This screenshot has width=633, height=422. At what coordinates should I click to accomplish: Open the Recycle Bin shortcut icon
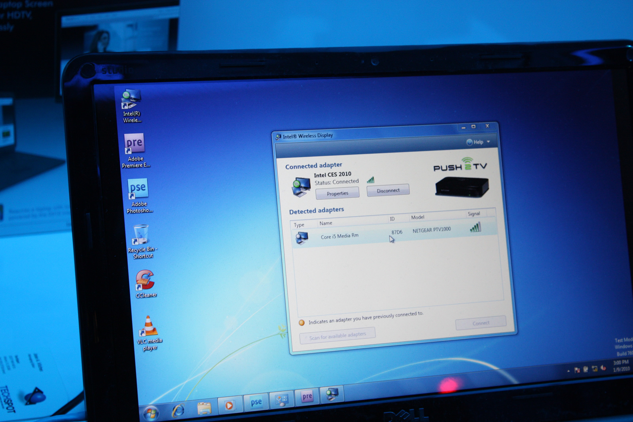141,235
